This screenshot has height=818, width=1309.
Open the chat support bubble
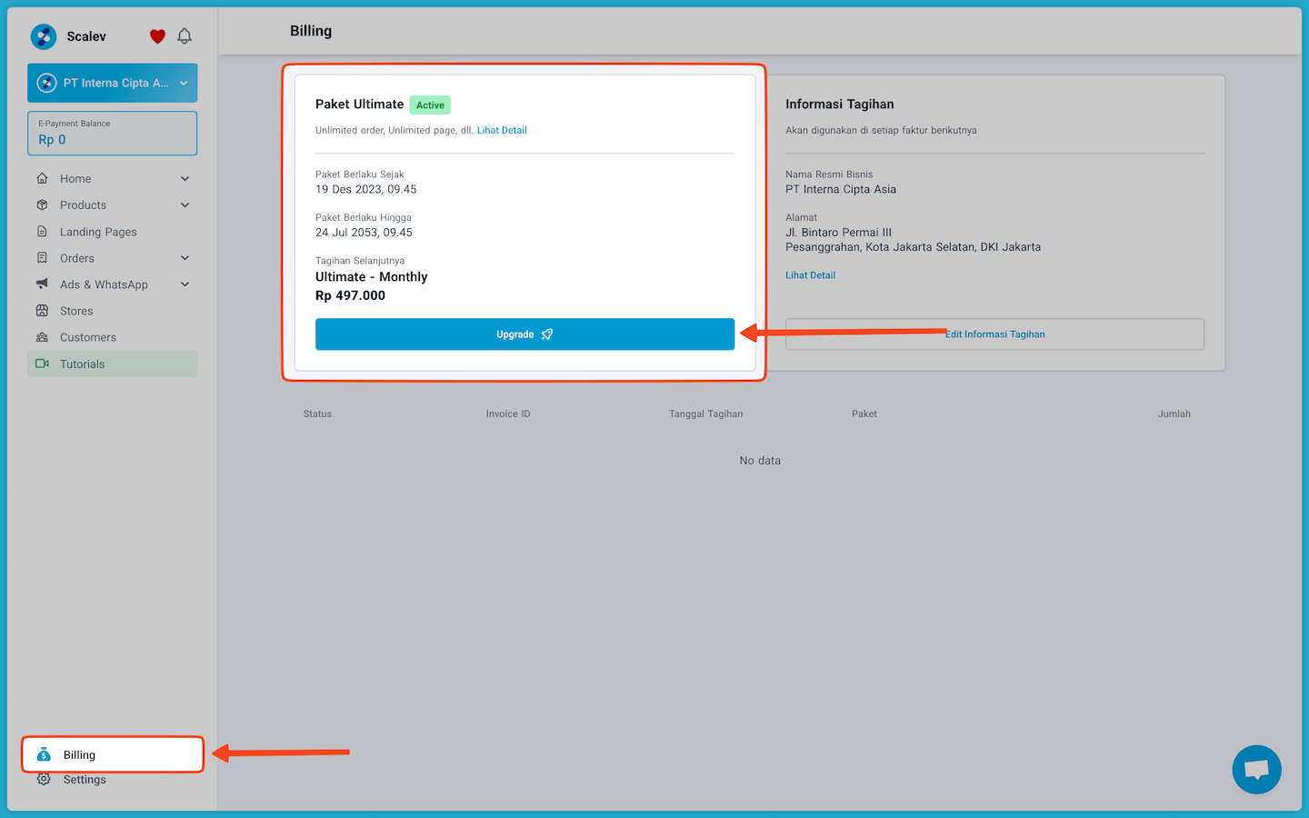pos(1256,769)
